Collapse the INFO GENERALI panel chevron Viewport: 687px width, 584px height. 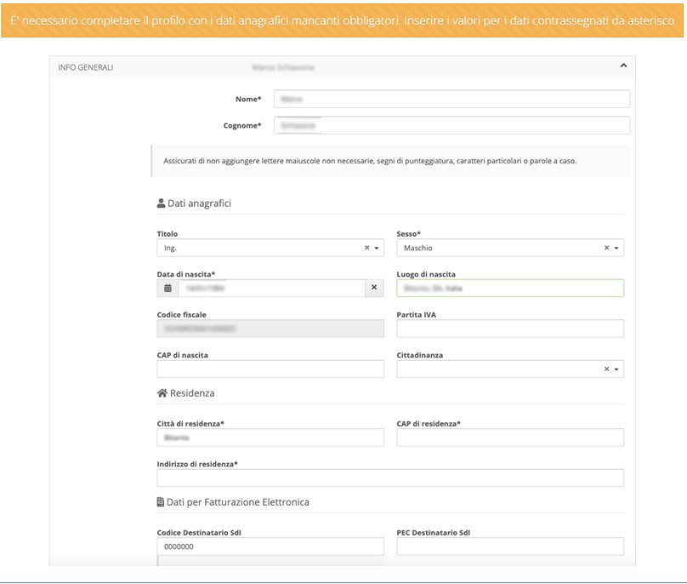pos(623,66)
